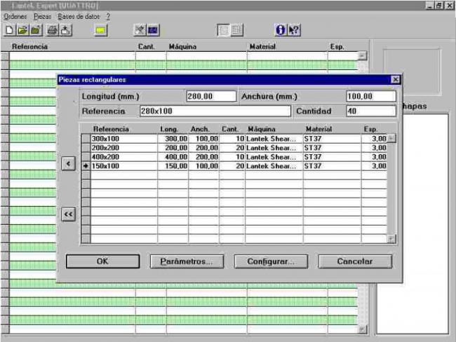Click the dialog table Máquina column header
Viewport: 456px width, 342px height.
[x=262, y=129]
